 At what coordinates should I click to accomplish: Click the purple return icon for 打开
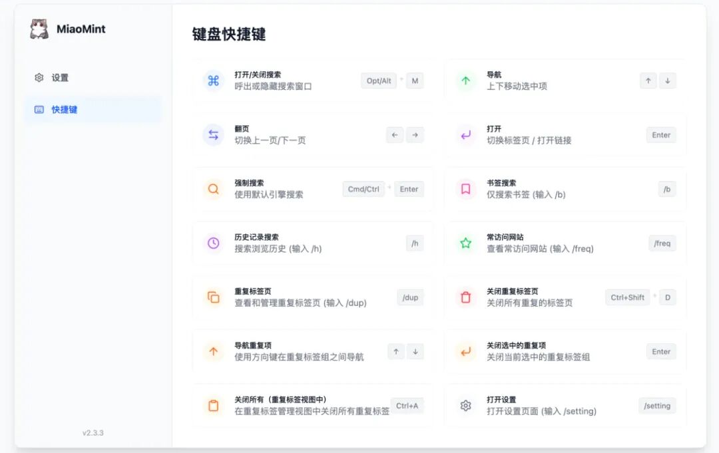465,135
